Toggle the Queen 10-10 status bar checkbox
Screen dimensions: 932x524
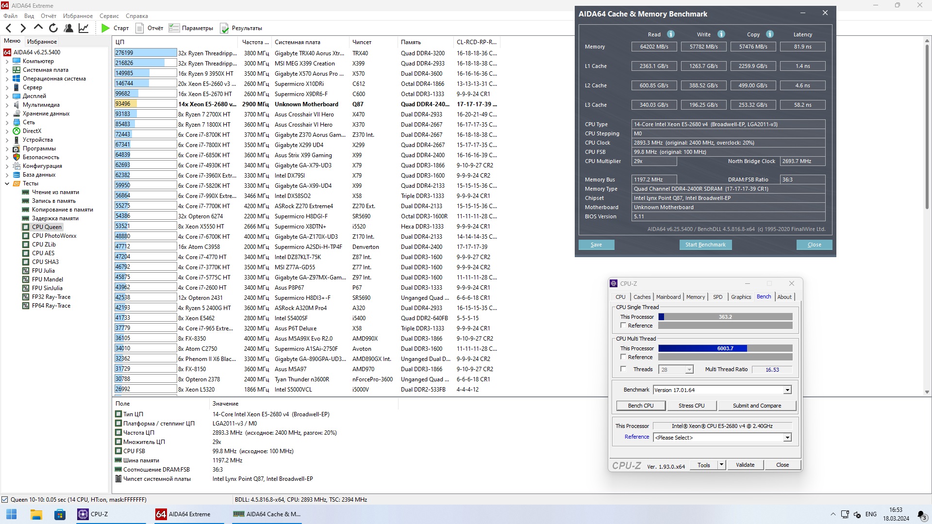pyautogui.click(x=5, y=500)
